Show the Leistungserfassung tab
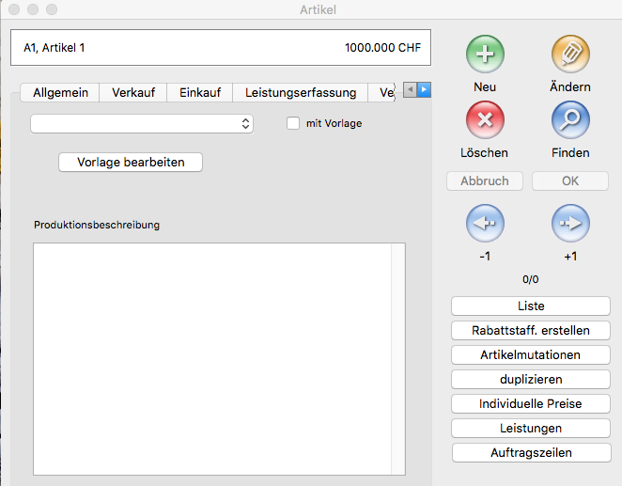The image size is (622, 486). pos(301,92)
